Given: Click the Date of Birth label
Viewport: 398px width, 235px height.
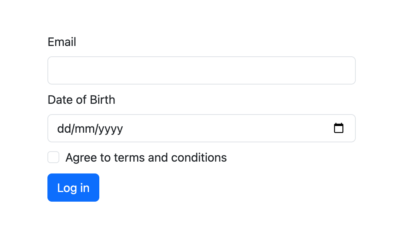Looking at the screenshot, I should click(81, 99).
